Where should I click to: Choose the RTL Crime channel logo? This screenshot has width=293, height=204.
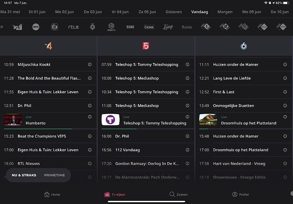149,27
